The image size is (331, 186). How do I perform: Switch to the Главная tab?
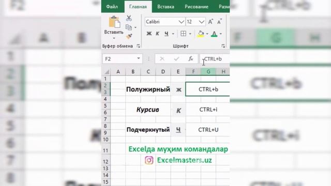[x=138, y=7]
